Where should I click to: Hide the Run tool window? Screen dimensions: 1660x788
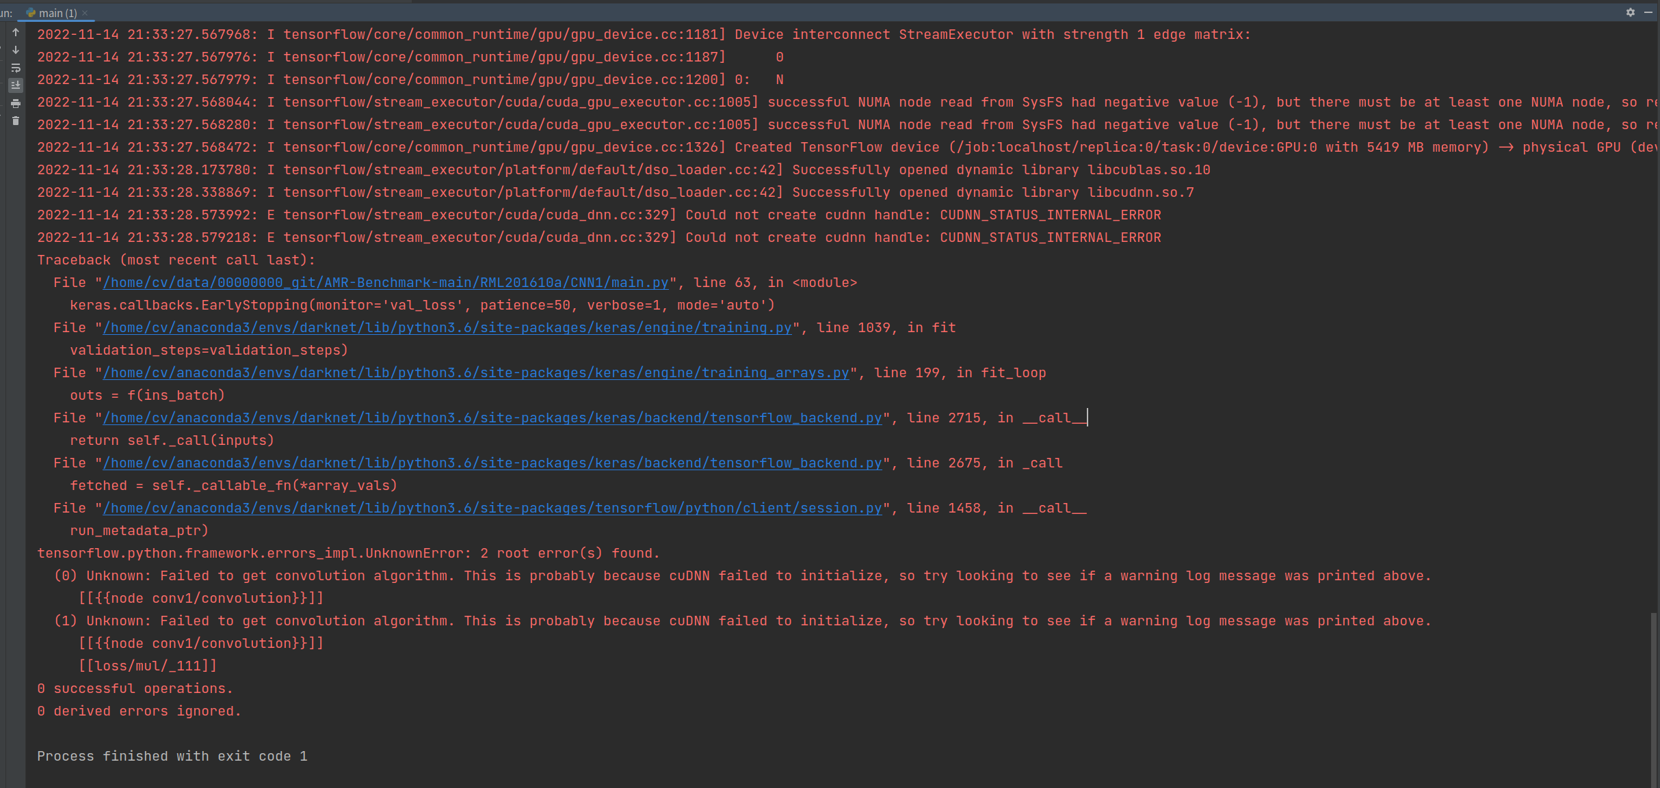(1648, 12)
